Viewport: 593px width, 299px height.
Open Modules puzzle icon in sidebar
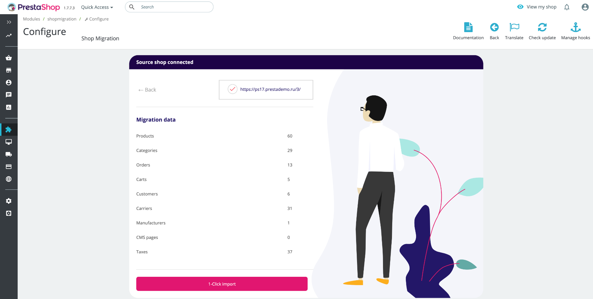tap(9, 130)
